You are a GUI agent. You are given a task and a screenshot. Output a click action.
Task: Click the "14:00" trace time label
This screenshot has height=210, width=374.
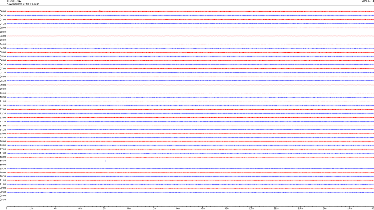coord(3,126)
